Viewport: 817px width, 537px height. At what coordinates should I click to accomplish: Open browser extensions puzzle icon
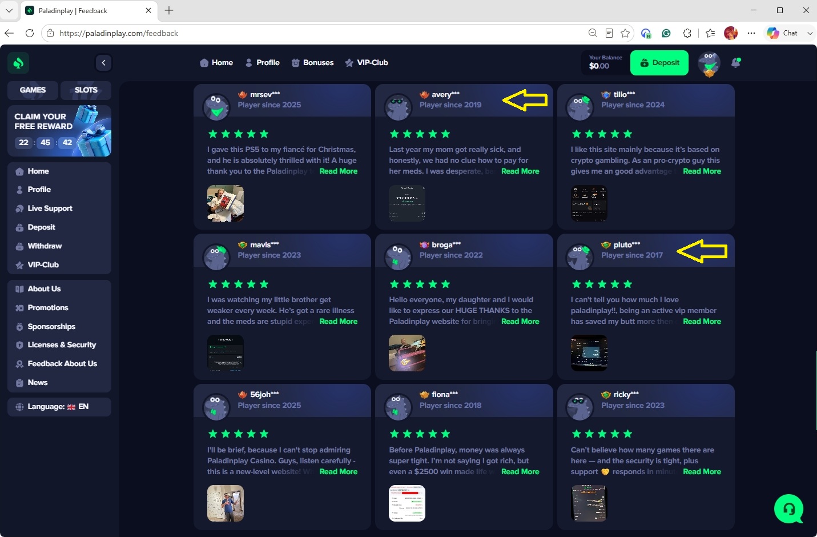(687, 33)
